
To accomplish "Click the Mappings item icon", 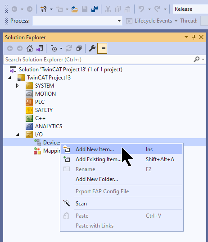I will point(37,151).
